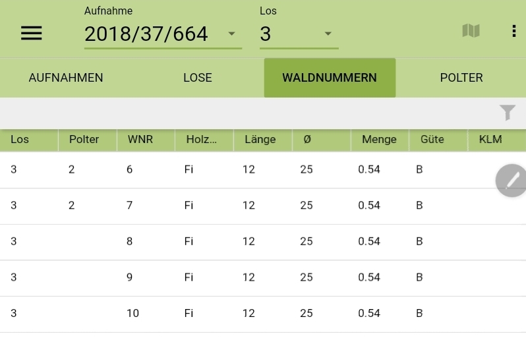Click the Güte column header
Screen dimensions: 526x346
(432, 140)
